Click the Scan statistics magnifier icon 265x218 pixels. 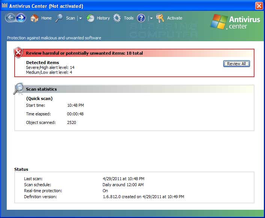click(x=18, y=88)
